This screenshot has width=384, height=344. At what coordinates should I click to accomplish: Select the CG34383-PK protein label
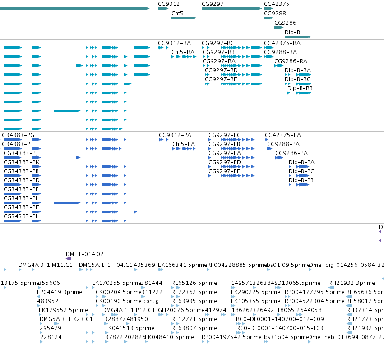point(21,162)
